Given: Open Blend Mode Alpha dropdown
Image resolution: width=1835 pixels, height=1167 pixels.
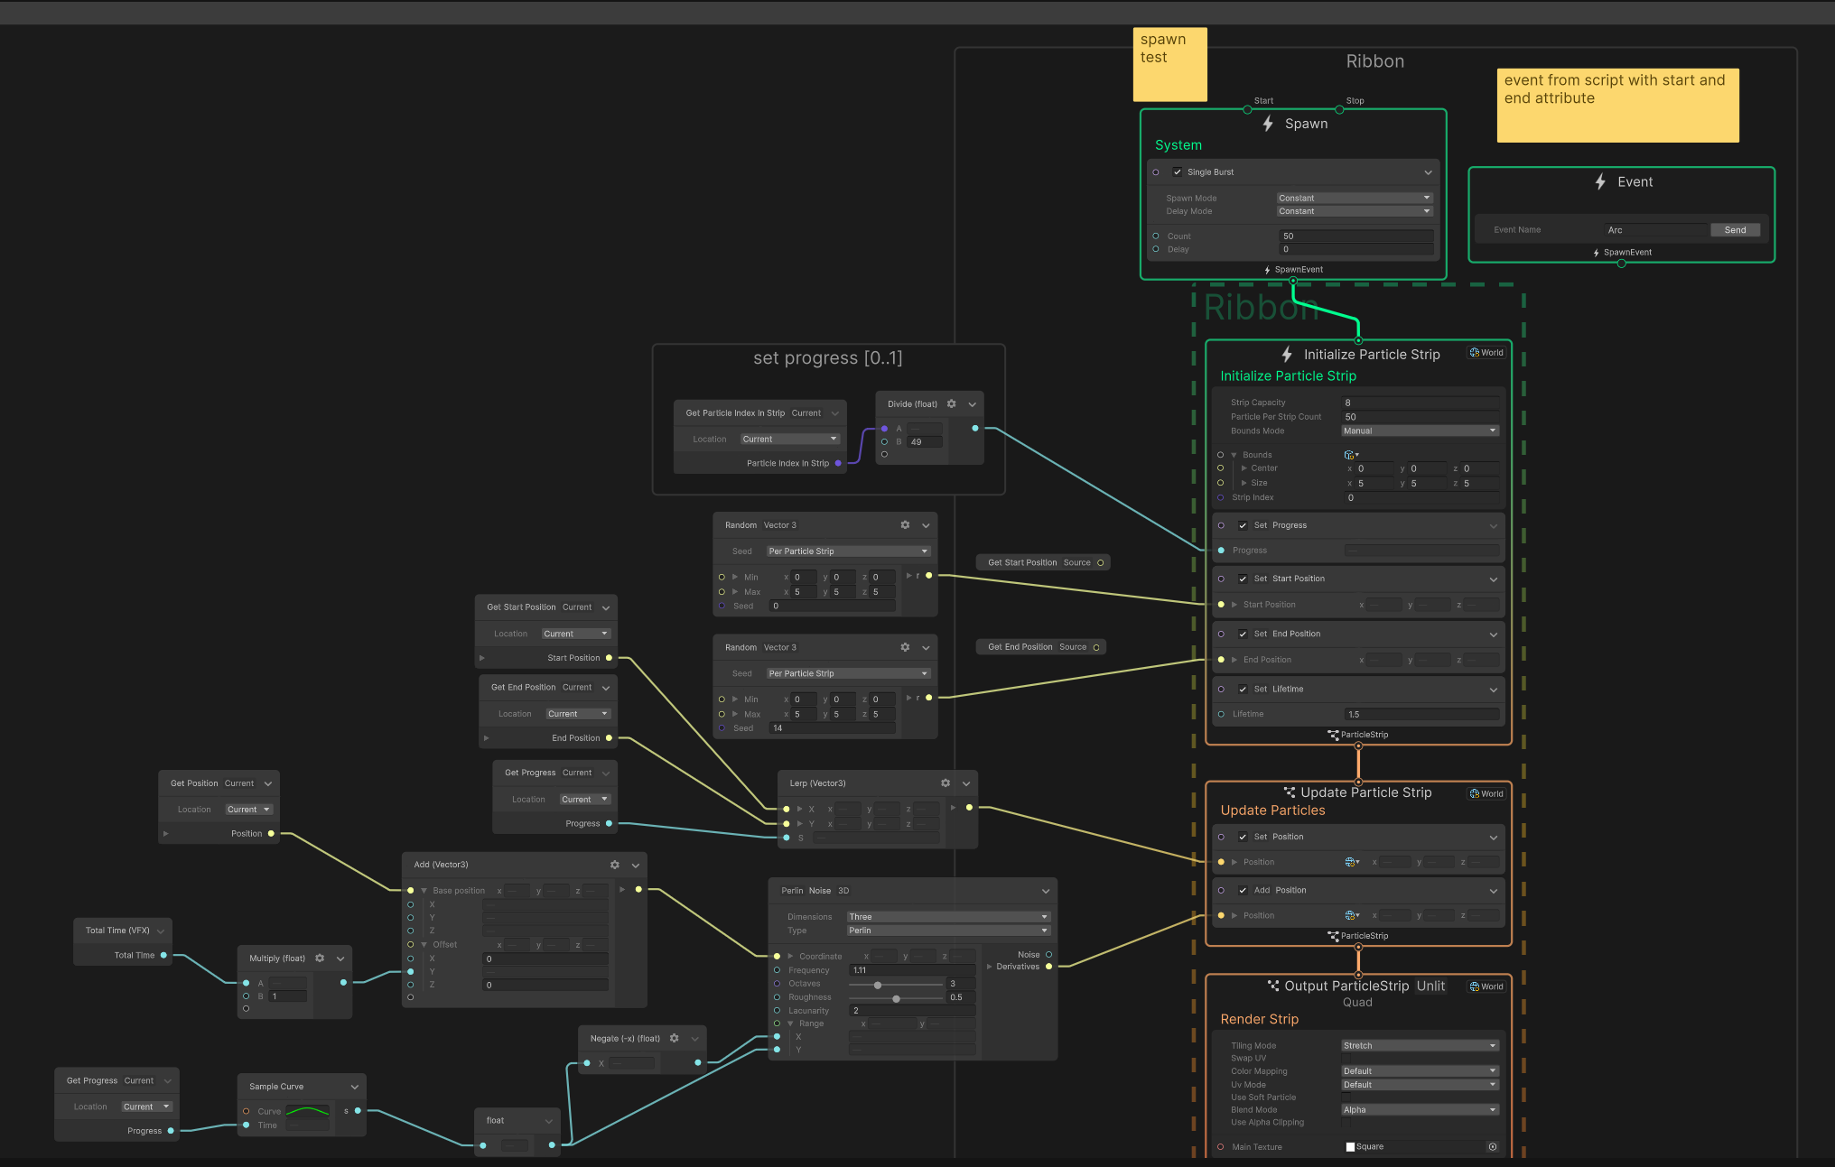Looking at the screenshot, I should (1420, 1110).
